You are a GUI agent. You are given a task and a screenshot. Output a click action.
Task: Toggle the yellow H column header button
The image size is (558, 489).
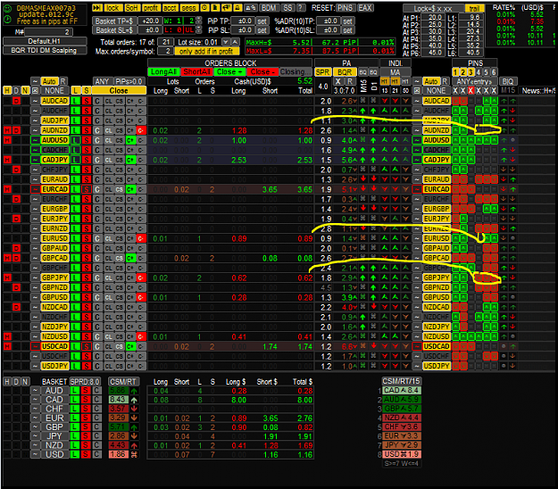(x=7, y=91)
